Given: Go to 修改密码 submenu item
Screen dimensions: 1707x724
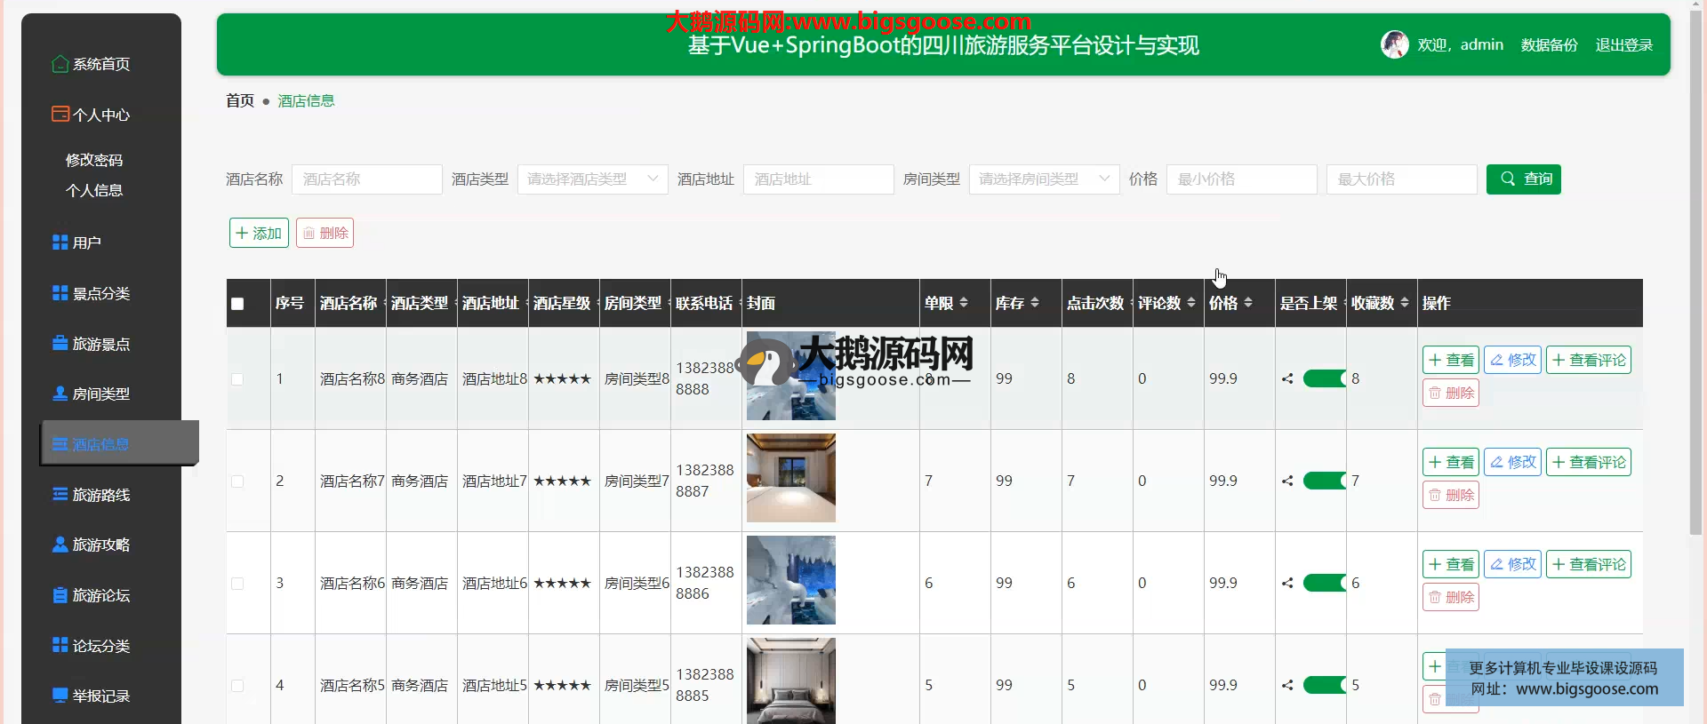Looking at the screenshot, I should 94,160.
